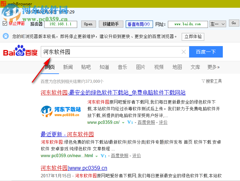Click V1 badge beside www.pc0359.cn/new...html

coord(103,156)
